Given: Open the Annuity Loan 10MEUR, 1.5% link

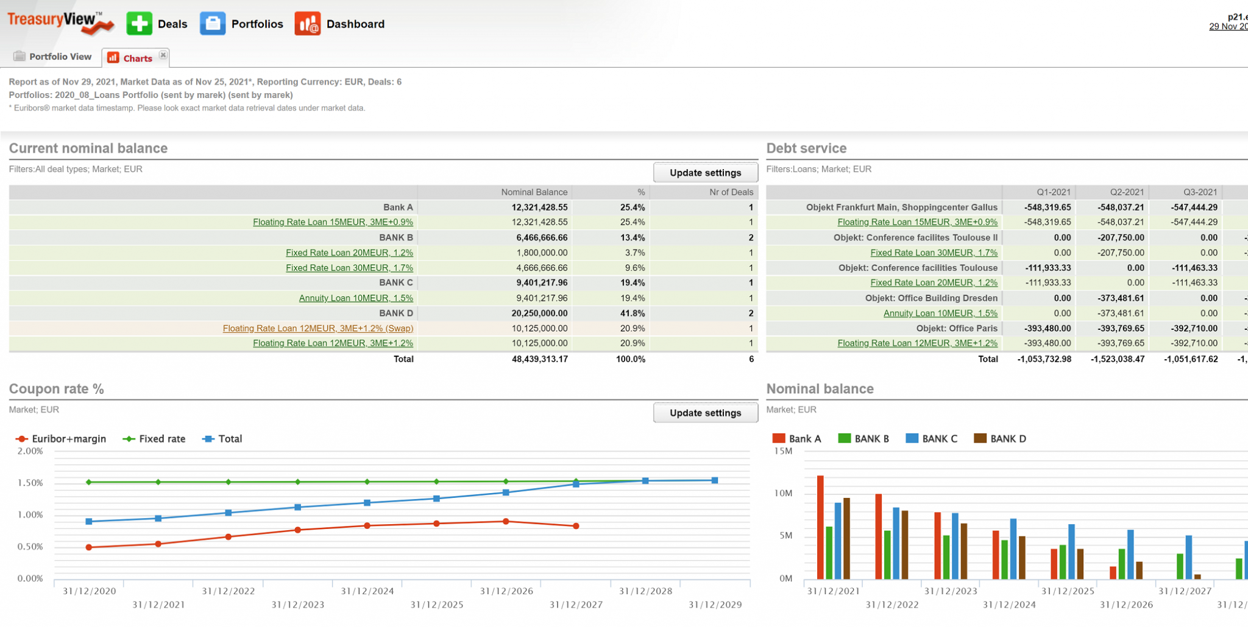Looking at the screenshot, I should pos(356,298).
